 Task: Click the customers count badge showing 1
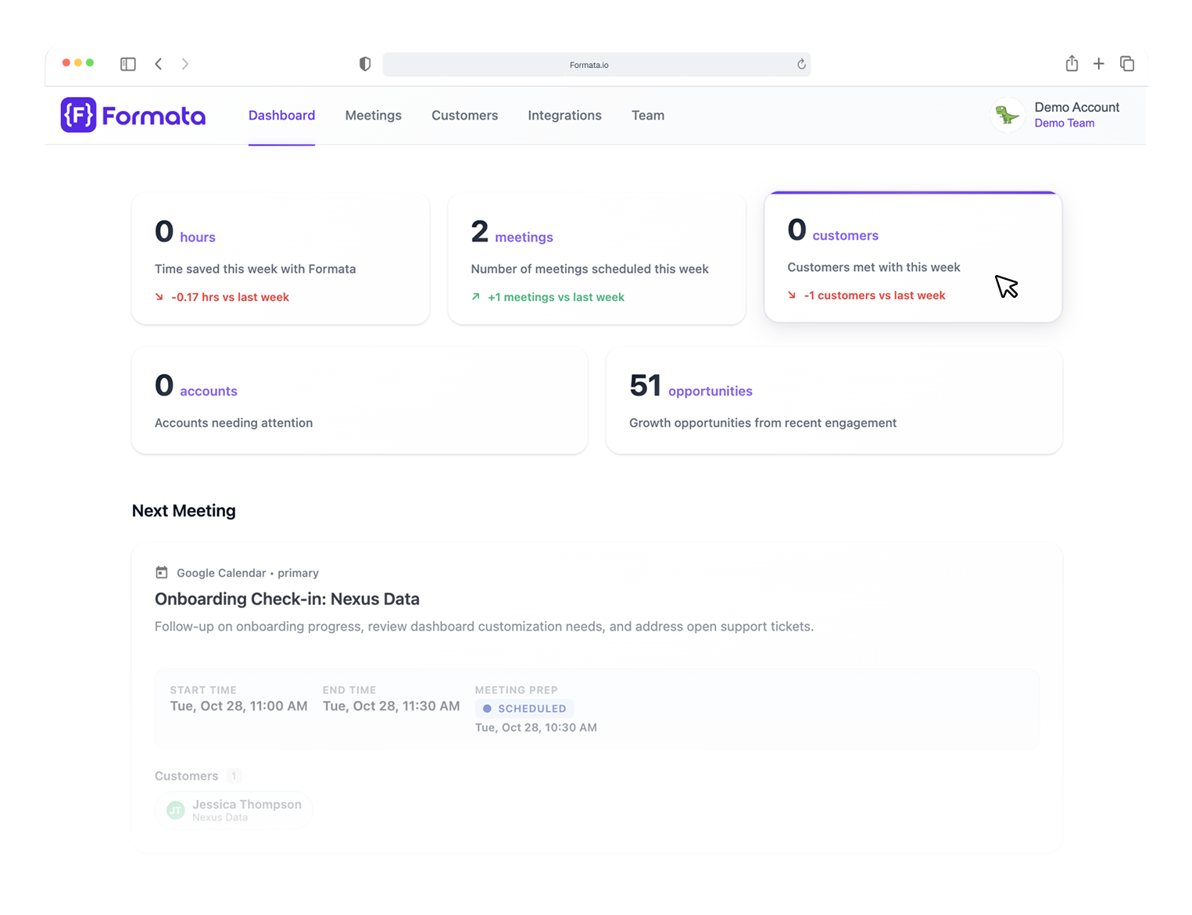click(234, 775)
